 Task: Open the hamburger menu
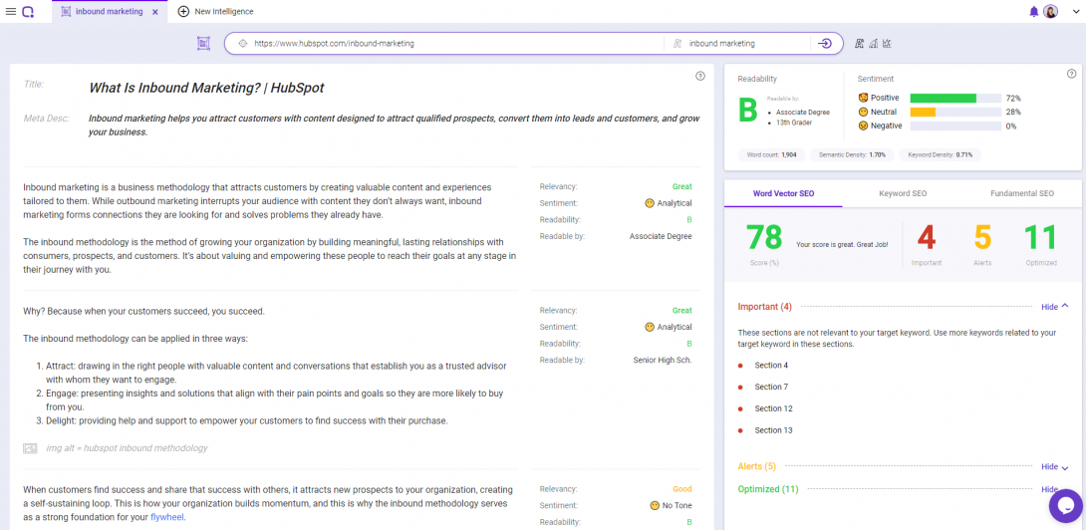click(x=10, y=12)
